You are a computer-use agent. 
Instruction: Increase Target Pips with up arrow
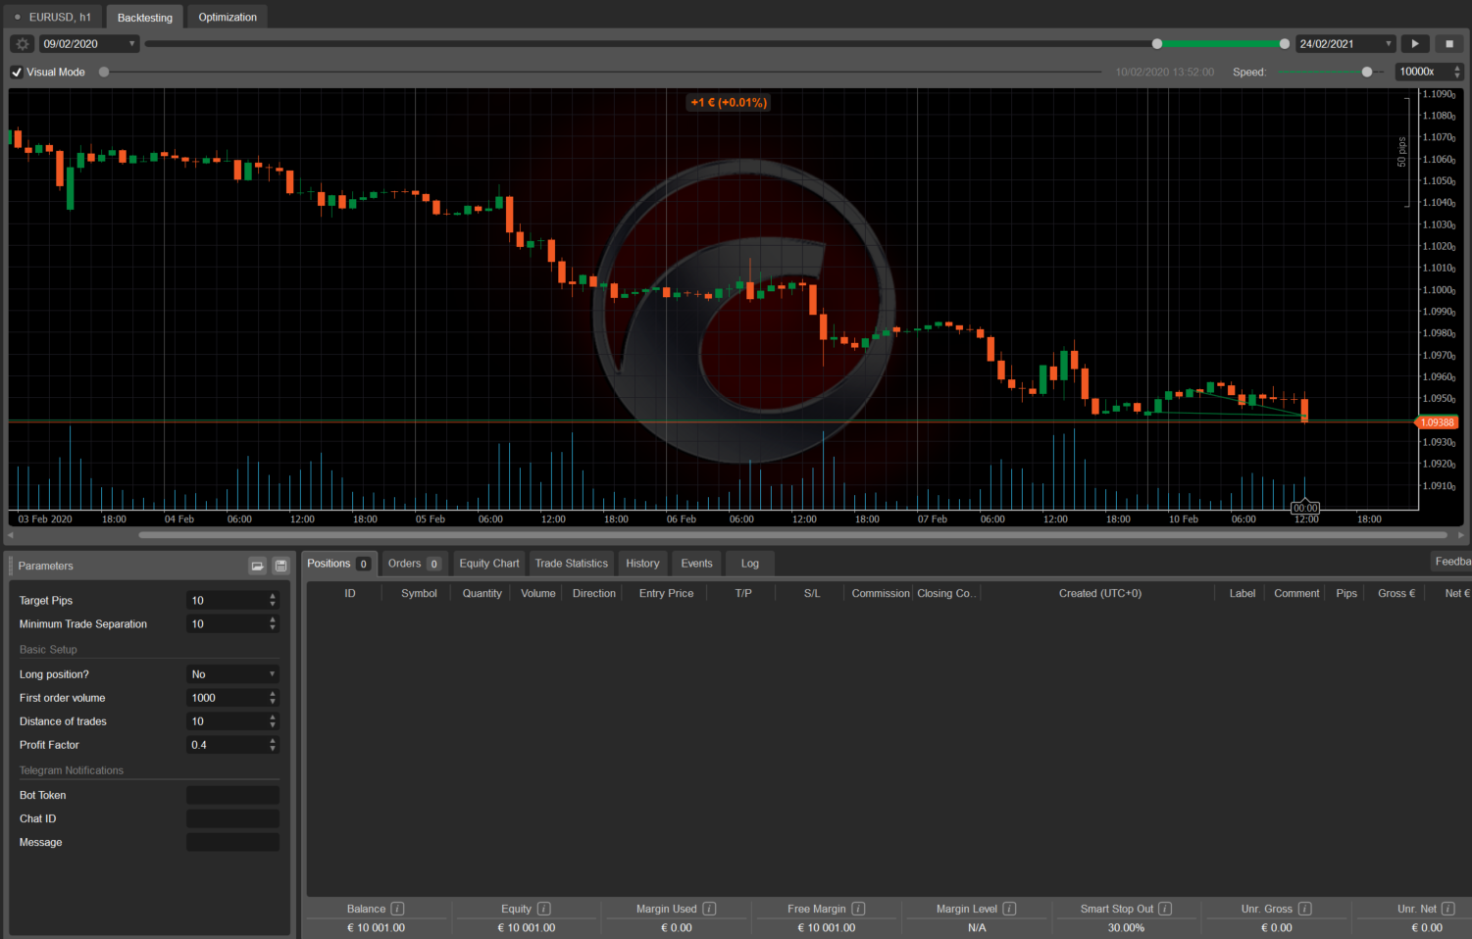[x=273, y=596]
